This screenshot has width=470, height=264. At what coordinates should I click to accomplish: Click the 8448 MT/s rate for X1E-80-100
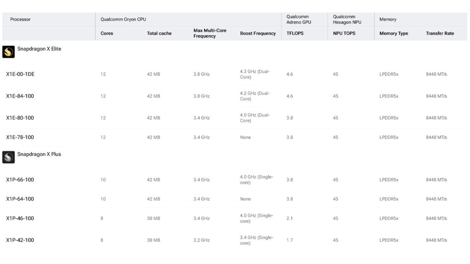[x=436, y=118]
